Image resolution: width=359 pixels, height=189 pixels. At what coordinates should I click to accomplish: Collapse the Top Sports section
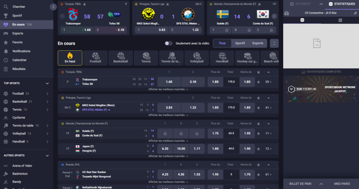pyautogui.click(x=47, y=83)
